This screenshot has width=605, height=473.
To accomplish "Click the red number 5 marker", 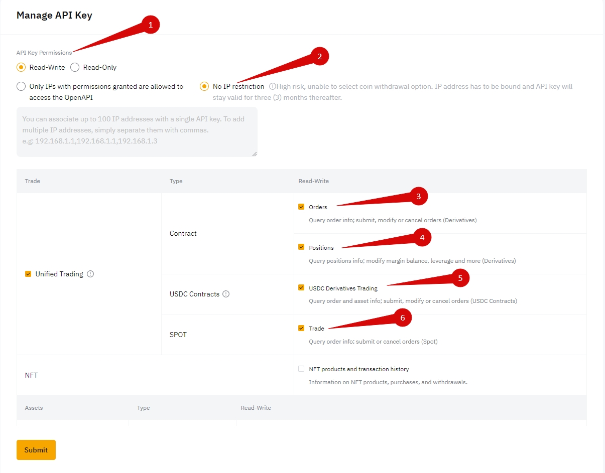I will pyautogui.click(x=460, y=278).
